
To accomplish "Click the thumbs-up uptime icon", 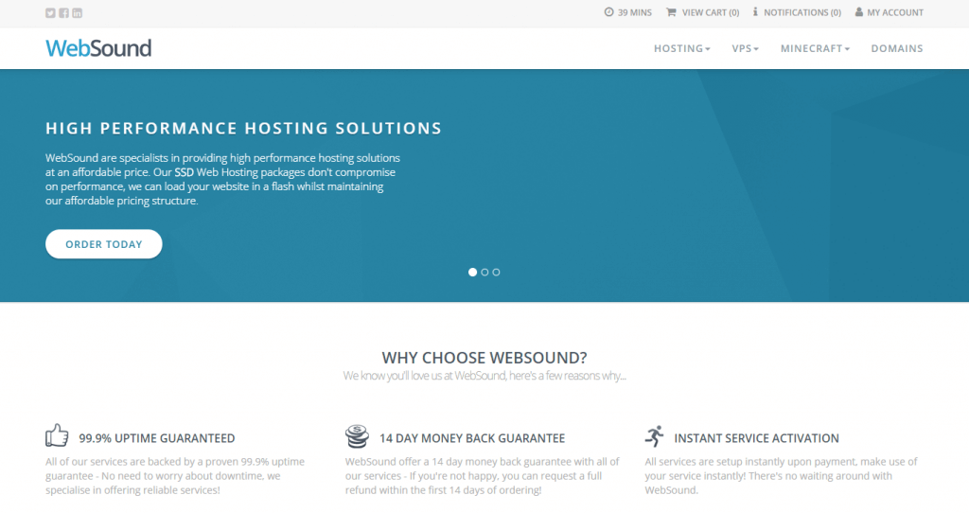I will [57, 435].
